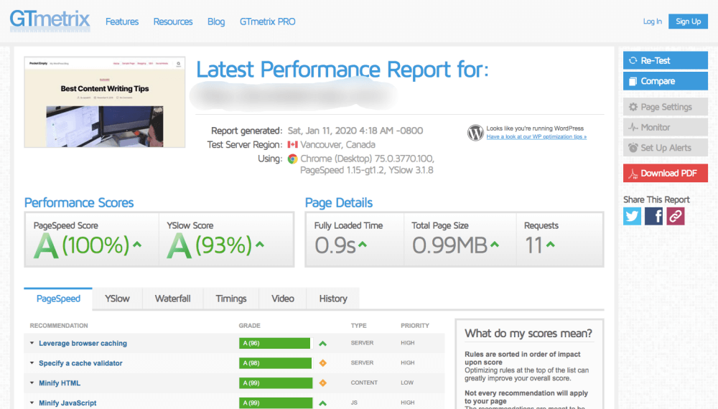
Task: Click green arrow next to YSlow Score
Action: (x=260, y=245)
